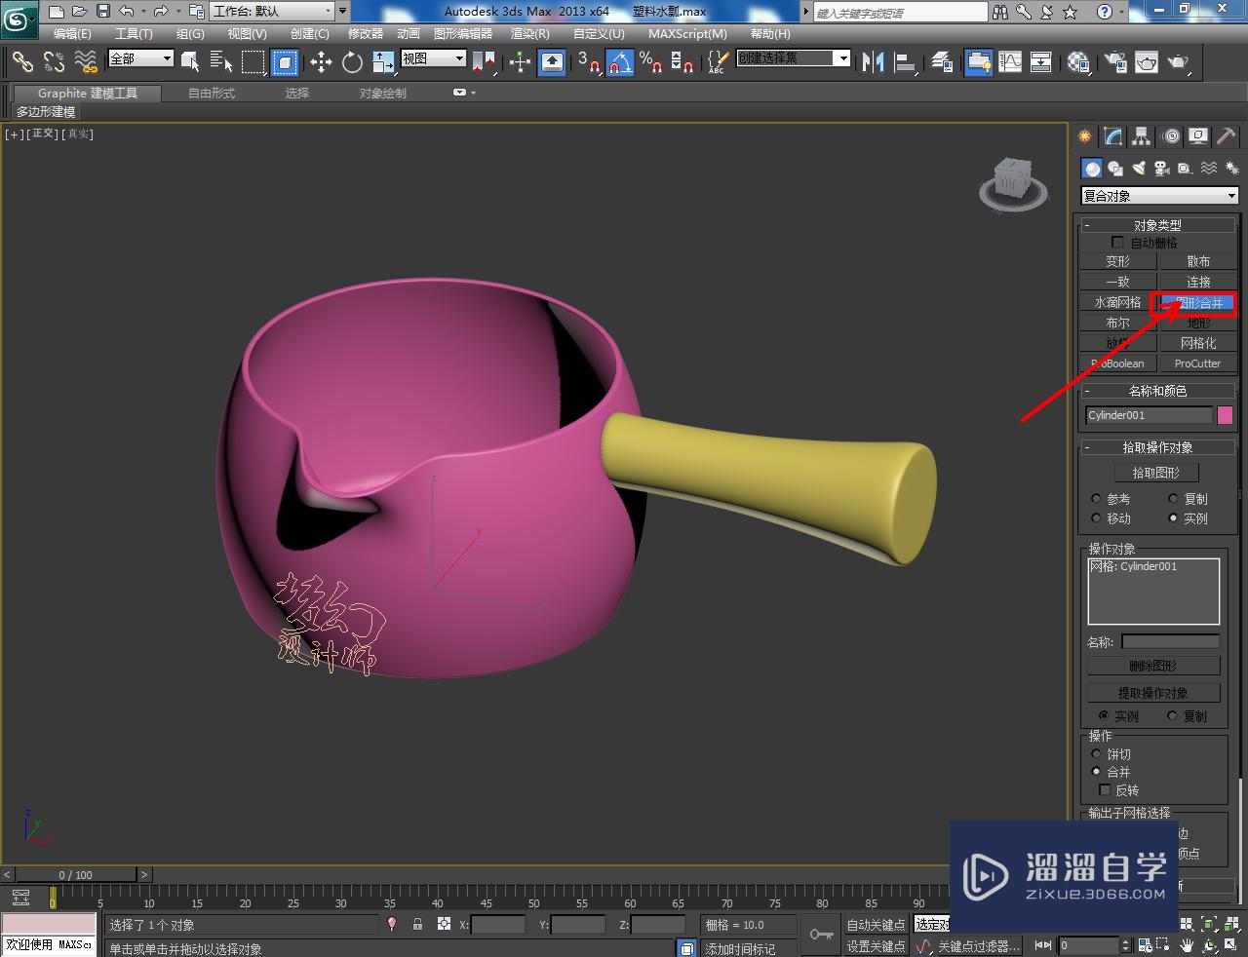The height and width of the screenshot is (957, 1248).
Task: Select the 移动 radio option
Action: (1096, 518)
